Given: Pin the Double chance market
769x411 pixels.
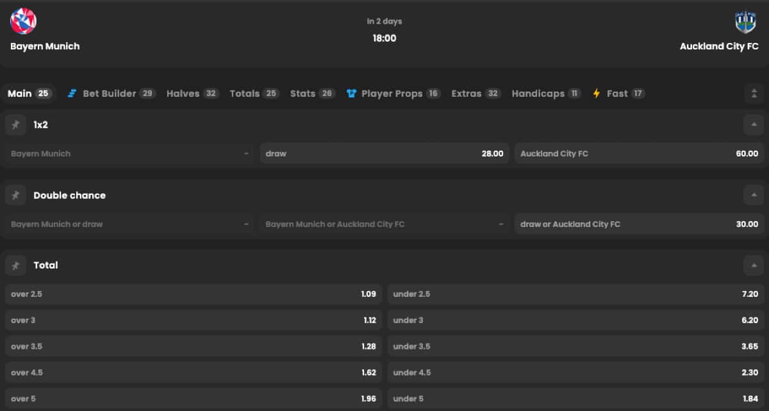Looking at the screenshot, I should [15, 196].
